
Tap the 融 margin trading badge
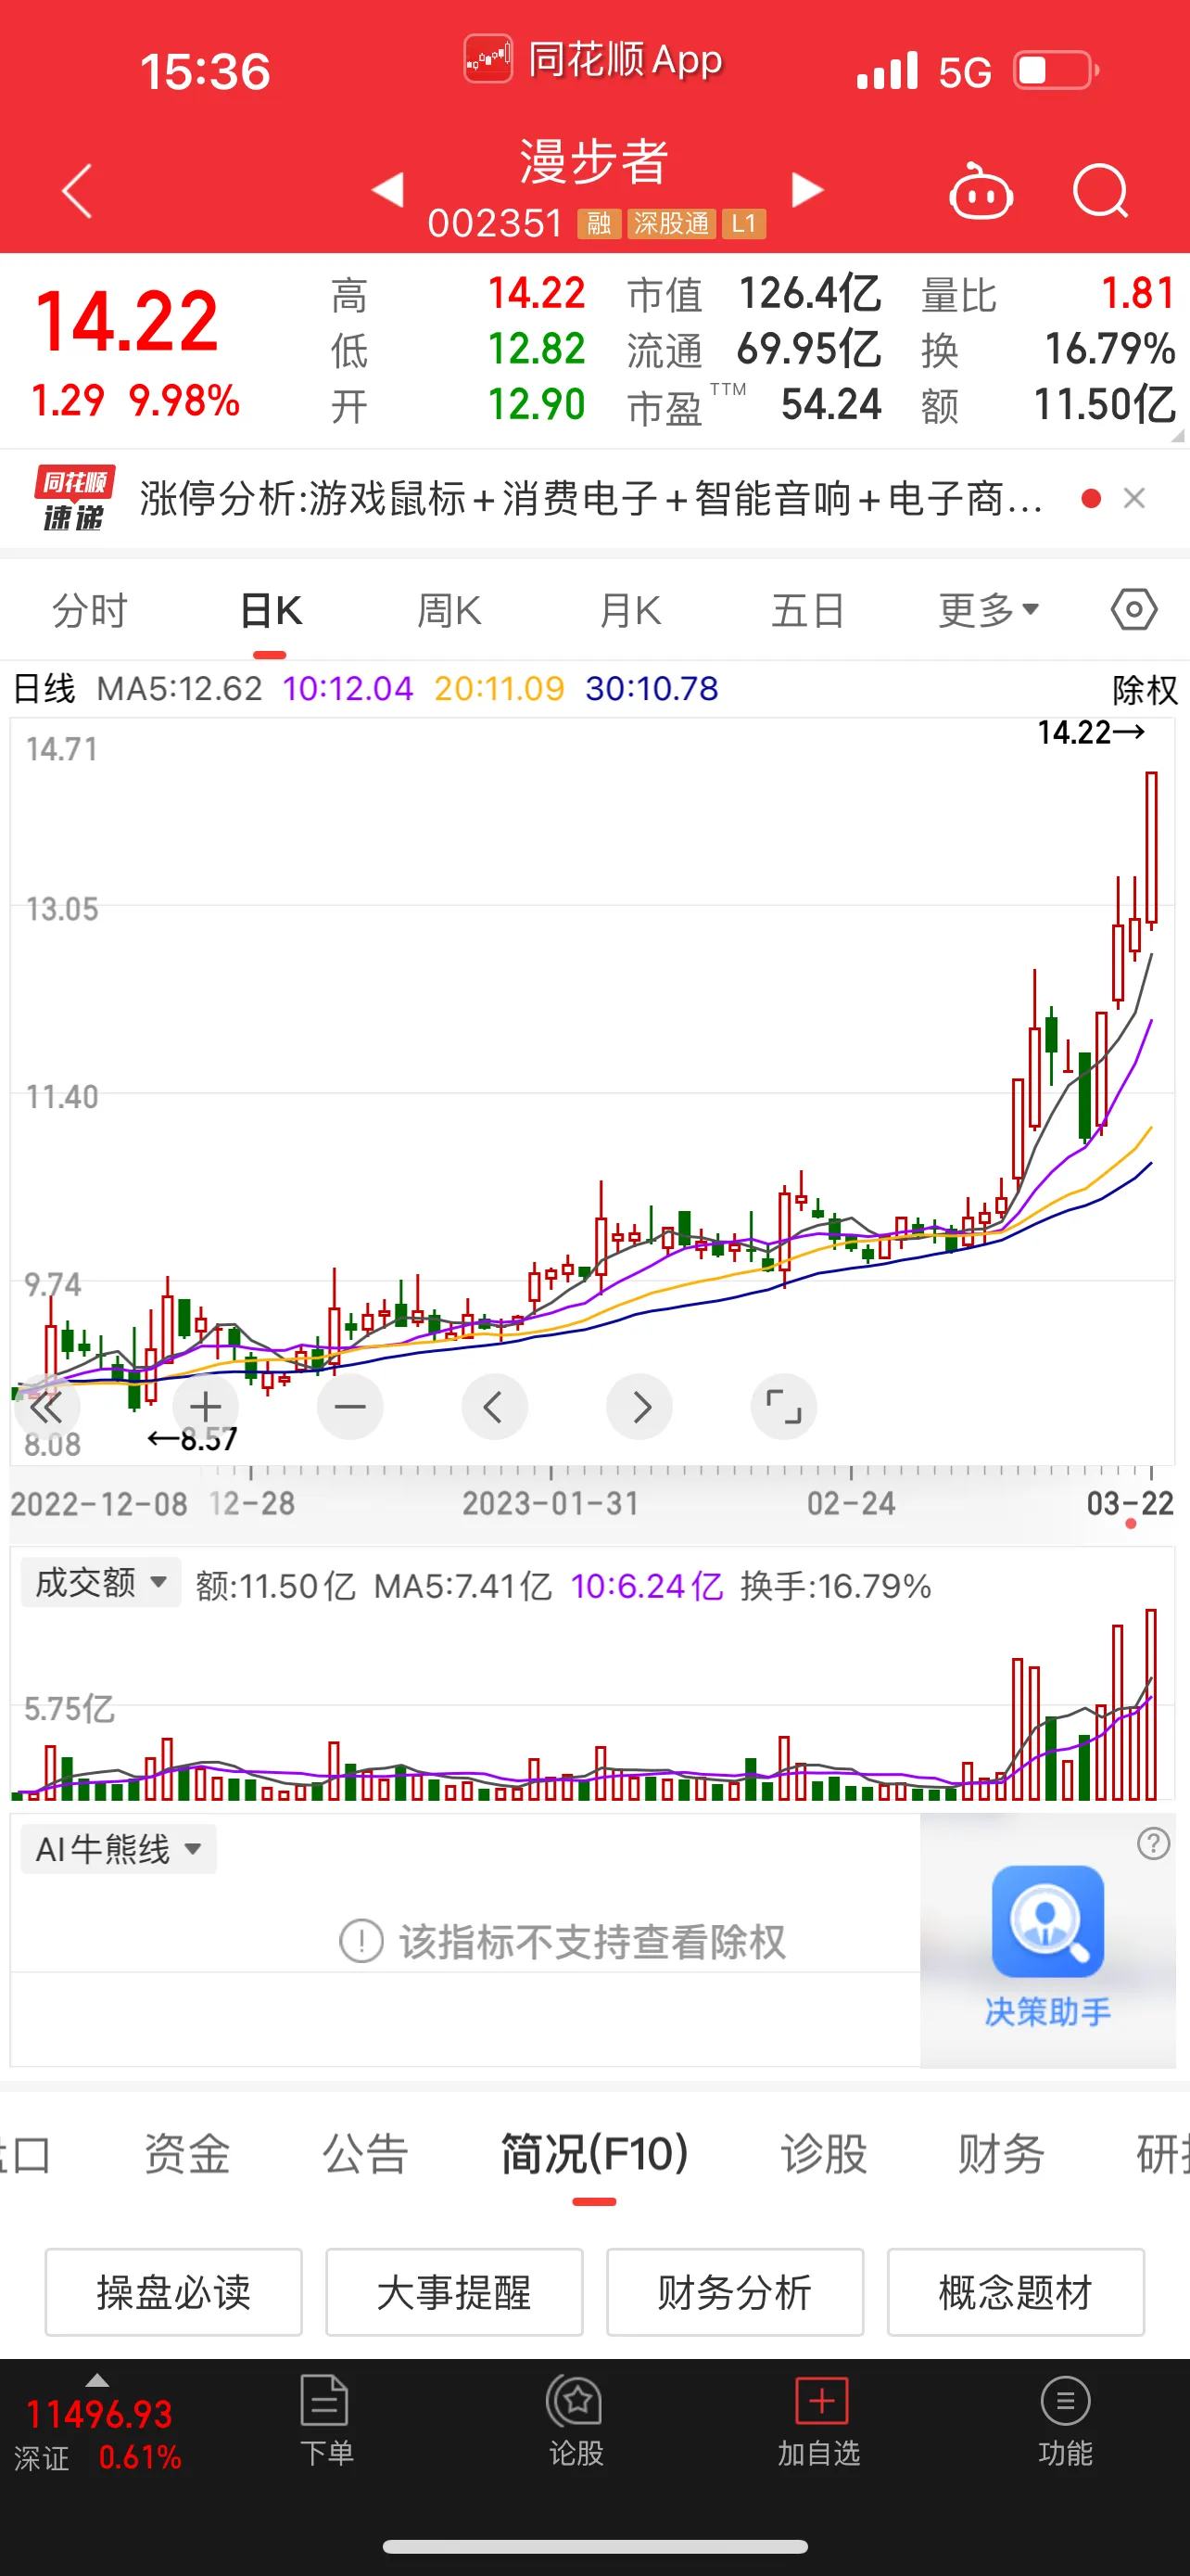click(x=600, y=224)
